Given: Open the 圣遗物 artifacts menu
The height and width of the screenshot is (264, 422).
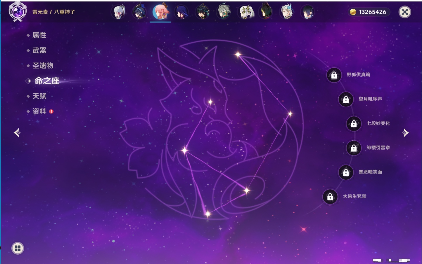Looking at the screenshot, I should (43, 66).
